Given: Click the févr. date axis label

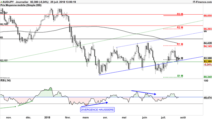Looking at the screenshot, I should (x=68, y=117).
